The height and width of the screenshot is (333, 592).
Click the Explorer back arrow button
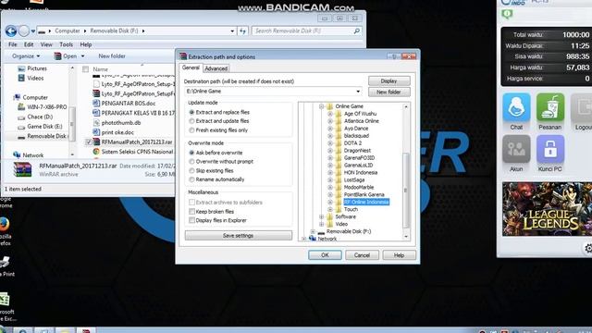[x=11, y=31]
